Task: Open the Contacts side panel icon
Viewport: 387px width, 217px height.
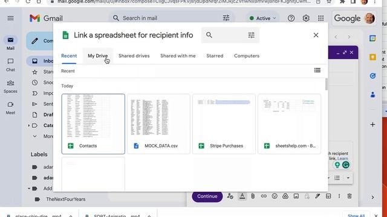Action: pyautogui.click(x=372, y=95)
